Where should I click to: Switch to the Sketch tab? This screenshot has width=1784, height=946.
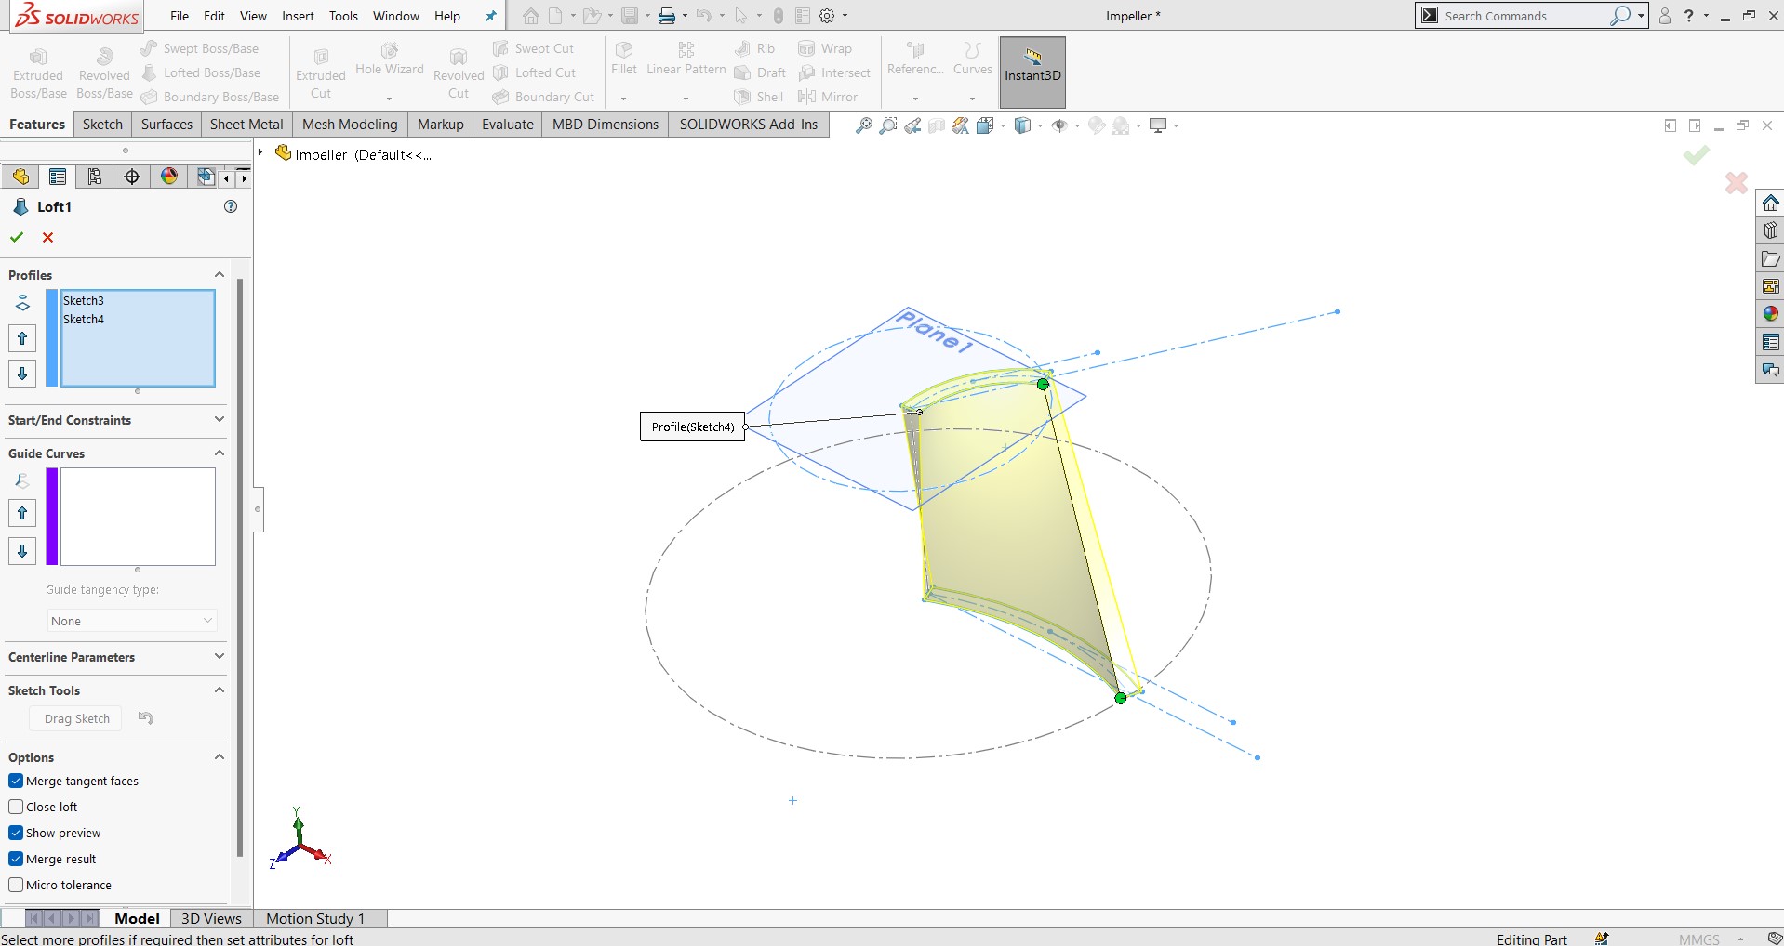102,124
